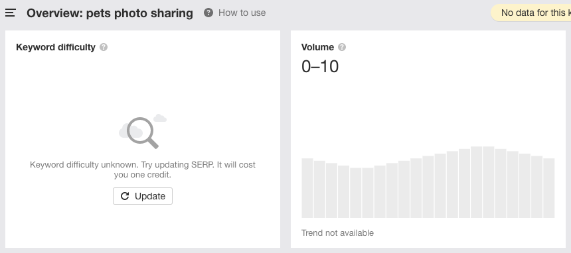The width and height of the screenshot is (571, 253).
Task: Click the magnifying glass illustration
Action: tap(143, 132)
